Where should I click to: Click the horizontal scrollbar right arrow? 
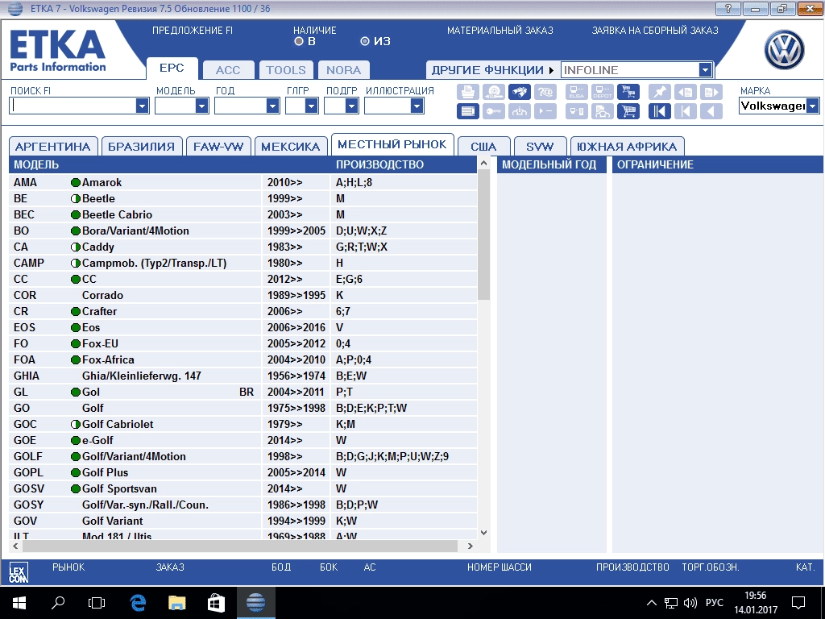point(470,546)
